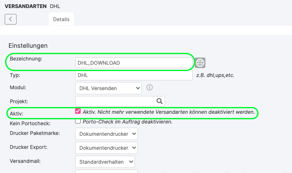Go back using the left arrow button
The width and height of the screenshot is (292, 173).
[11, 19]
